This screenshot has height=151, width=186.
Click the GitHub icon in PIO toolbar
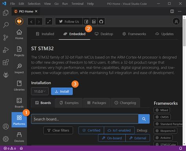point(101,22)
